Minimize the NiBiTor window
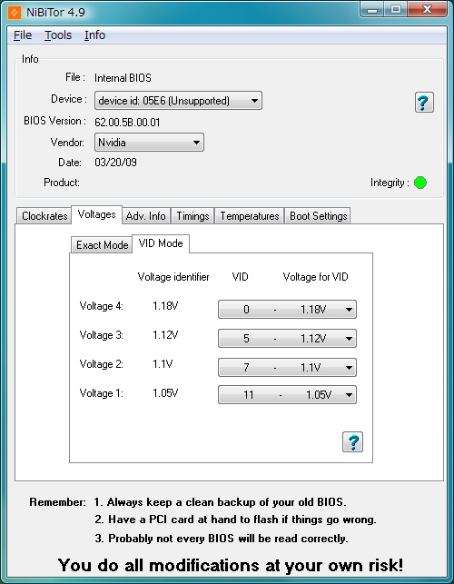 [x=372, y=10]
